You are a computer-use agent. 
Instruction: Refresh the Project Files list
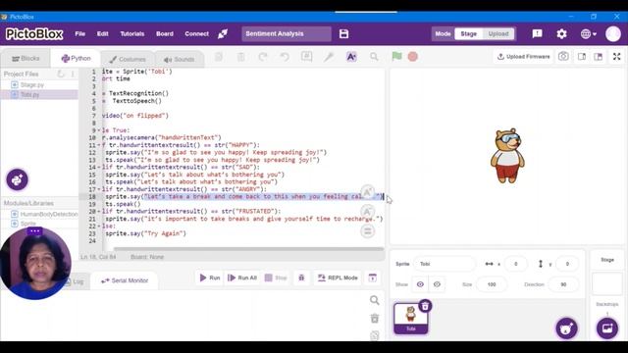pyautogui.click(x=61, y=75)
